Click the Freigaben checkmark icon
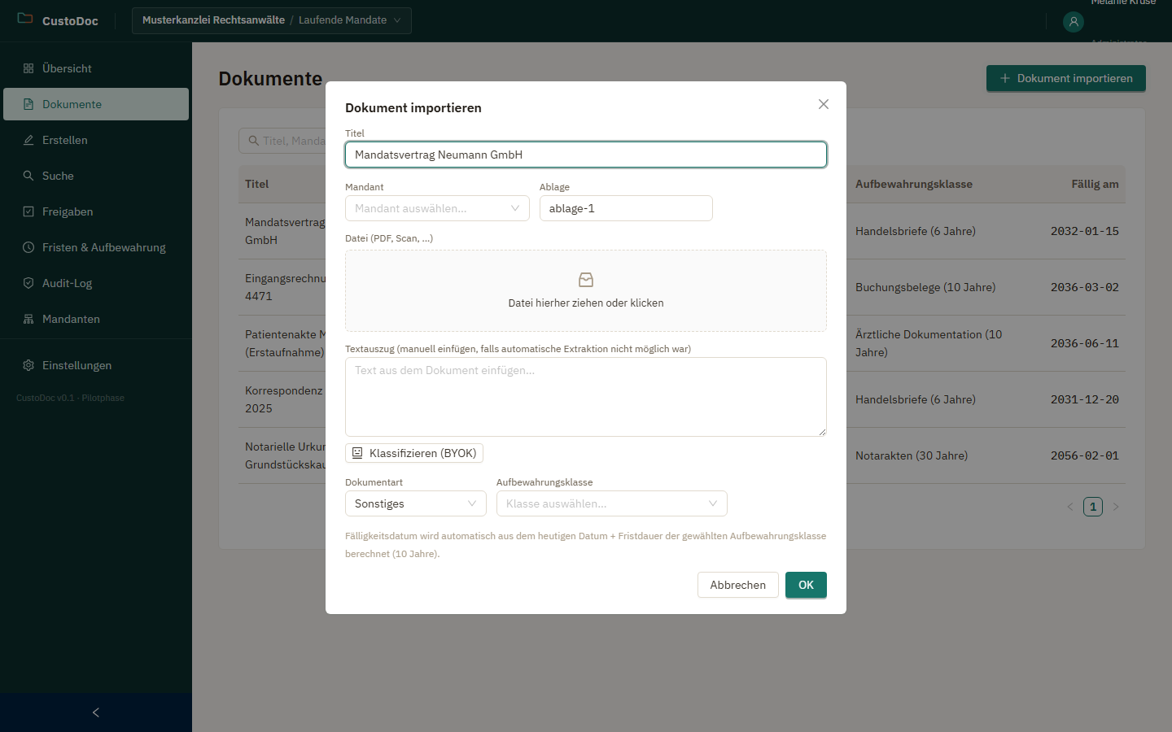 tap(28, 211)
